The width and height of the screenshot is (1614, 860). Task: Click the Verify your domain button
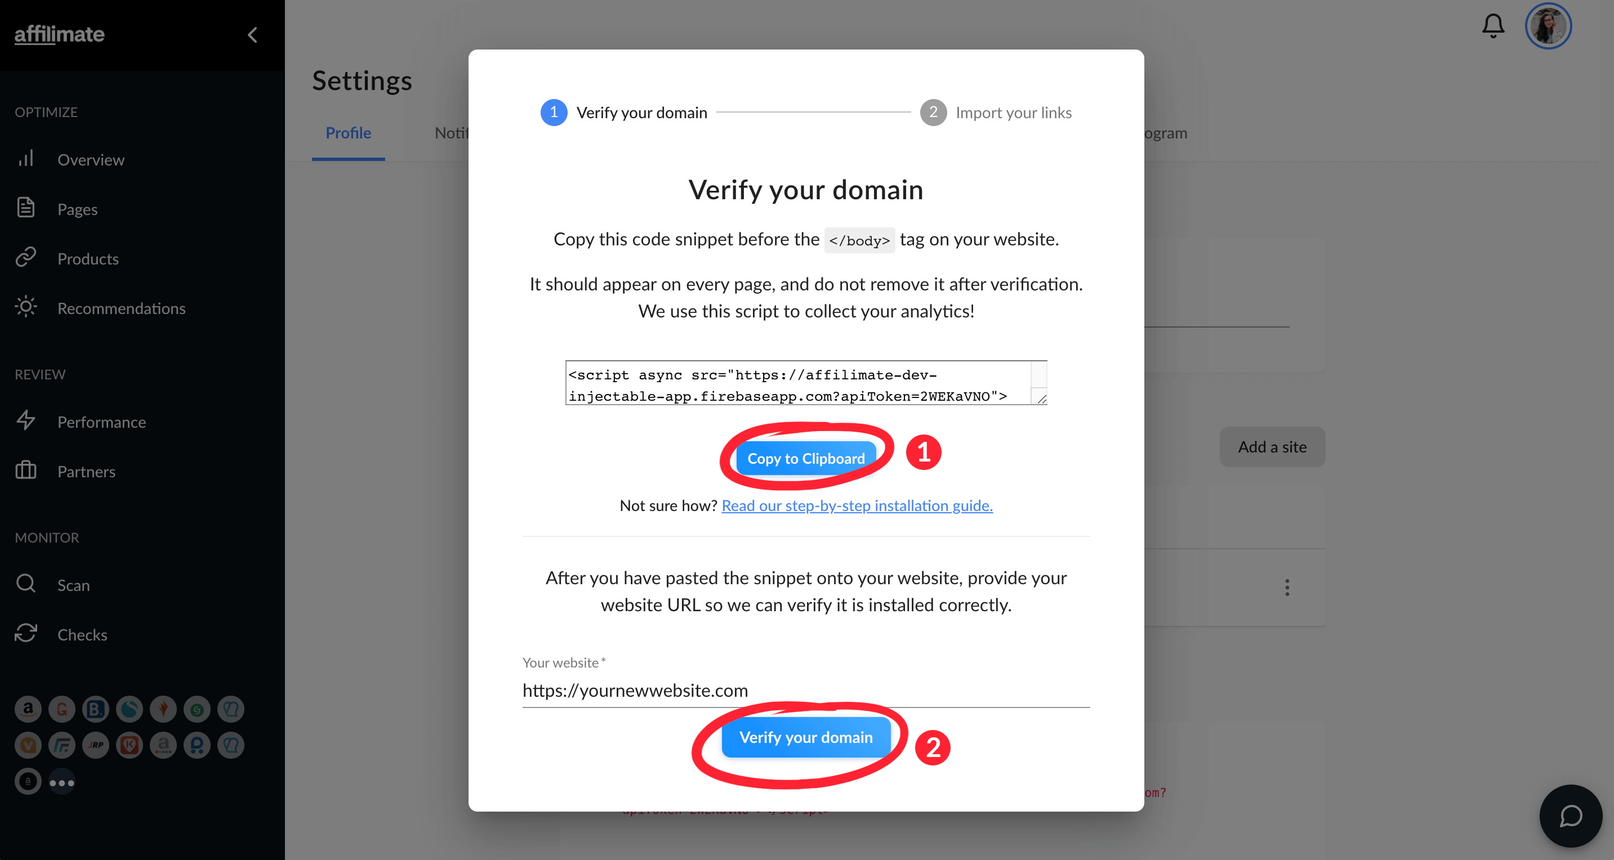(806, 737)
